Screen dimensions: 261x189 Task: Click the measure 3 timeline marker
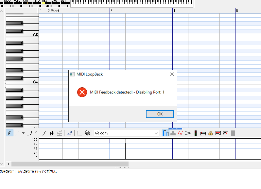coord(112,11)
